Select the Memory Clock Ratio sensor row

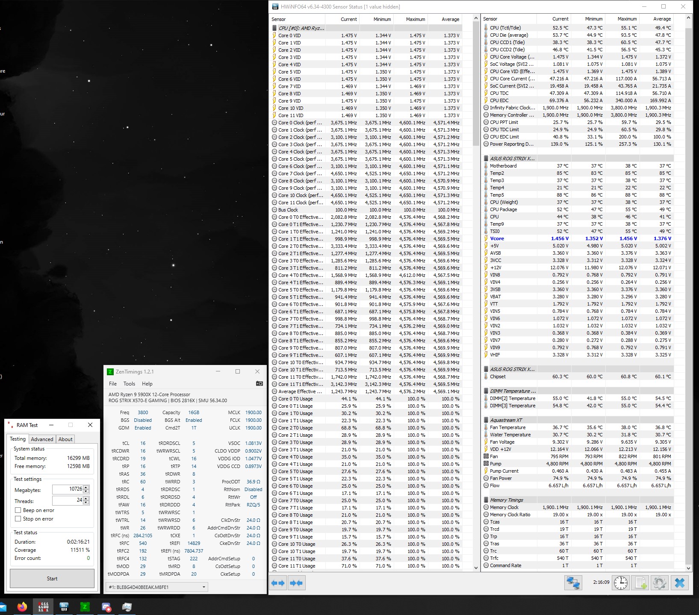click(578, 515)
